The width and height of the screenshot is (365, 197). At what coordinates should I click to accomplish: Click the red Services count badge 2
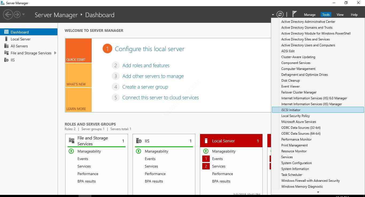[x=206, y=166]
